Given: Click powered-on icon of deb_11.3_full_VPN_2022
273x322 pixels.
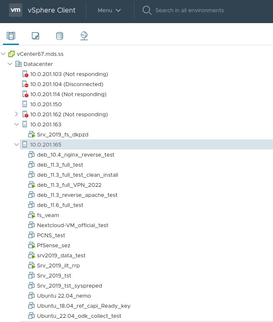Looking at the screenshot, I should [32, 185].
